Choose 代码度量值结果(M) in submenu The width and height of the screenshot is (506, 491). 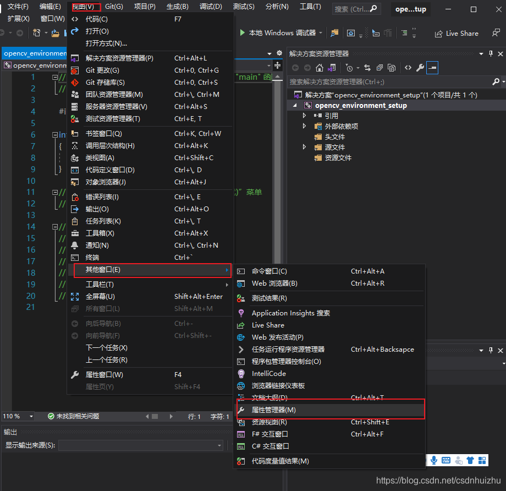tap(329, 461)
